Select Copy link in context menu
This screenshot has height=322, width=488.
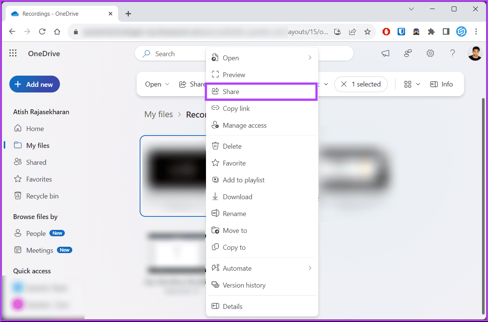click(236, 109)
